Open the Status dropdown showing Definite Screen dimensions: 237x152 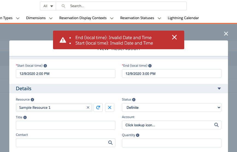(x=171, y=107)
